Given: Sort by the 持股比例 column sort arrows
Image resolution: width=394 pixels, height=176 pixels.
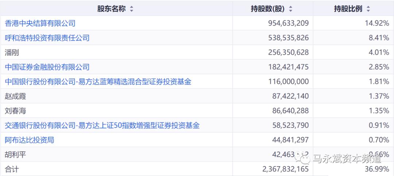Looking at the screenshot, I should tap(368, 9).
